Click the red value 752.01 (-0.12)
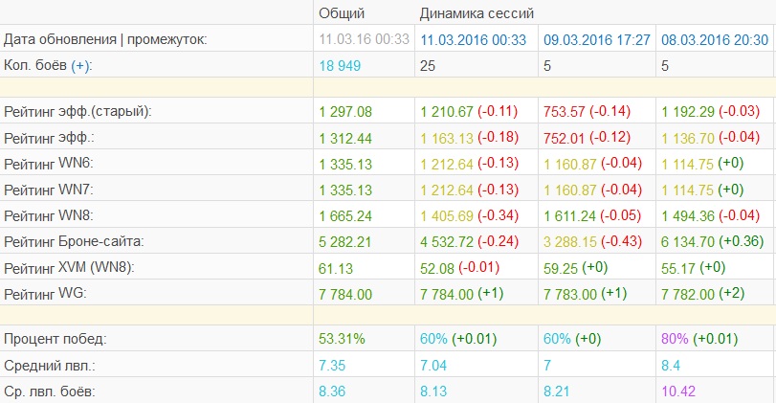This screenshot has width=776, height=403. [x=587, y=138]
